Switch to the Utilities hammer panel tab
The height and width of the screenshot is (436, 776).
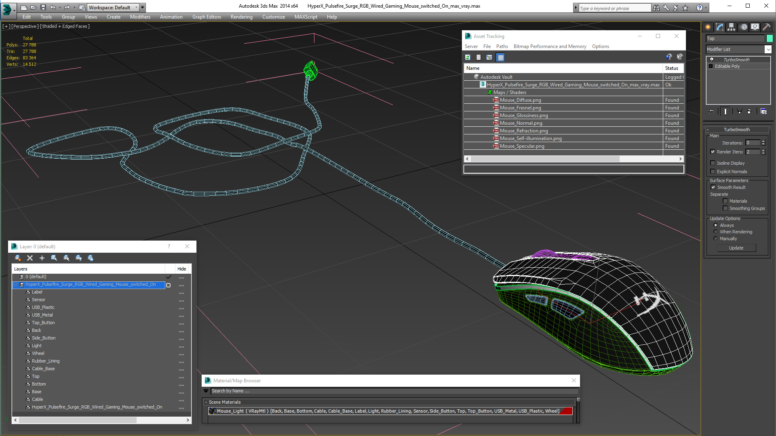[x=766, y=27]
